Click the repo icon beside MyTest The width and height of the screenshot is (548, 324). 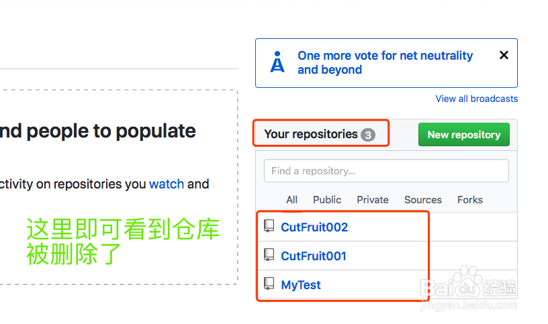[269, 284]
